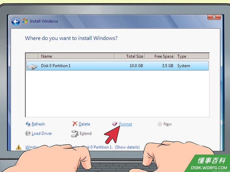Click the starburst New icon
This screenshot has width=230, height=172.
(160, 124)
